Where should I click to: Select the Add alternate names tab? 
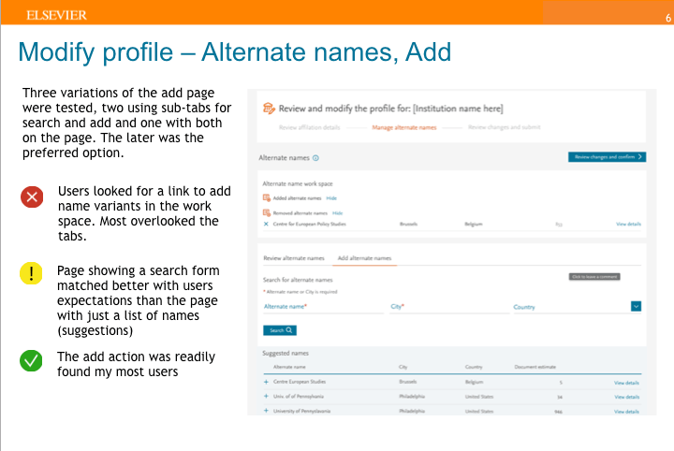pos(364,257)
